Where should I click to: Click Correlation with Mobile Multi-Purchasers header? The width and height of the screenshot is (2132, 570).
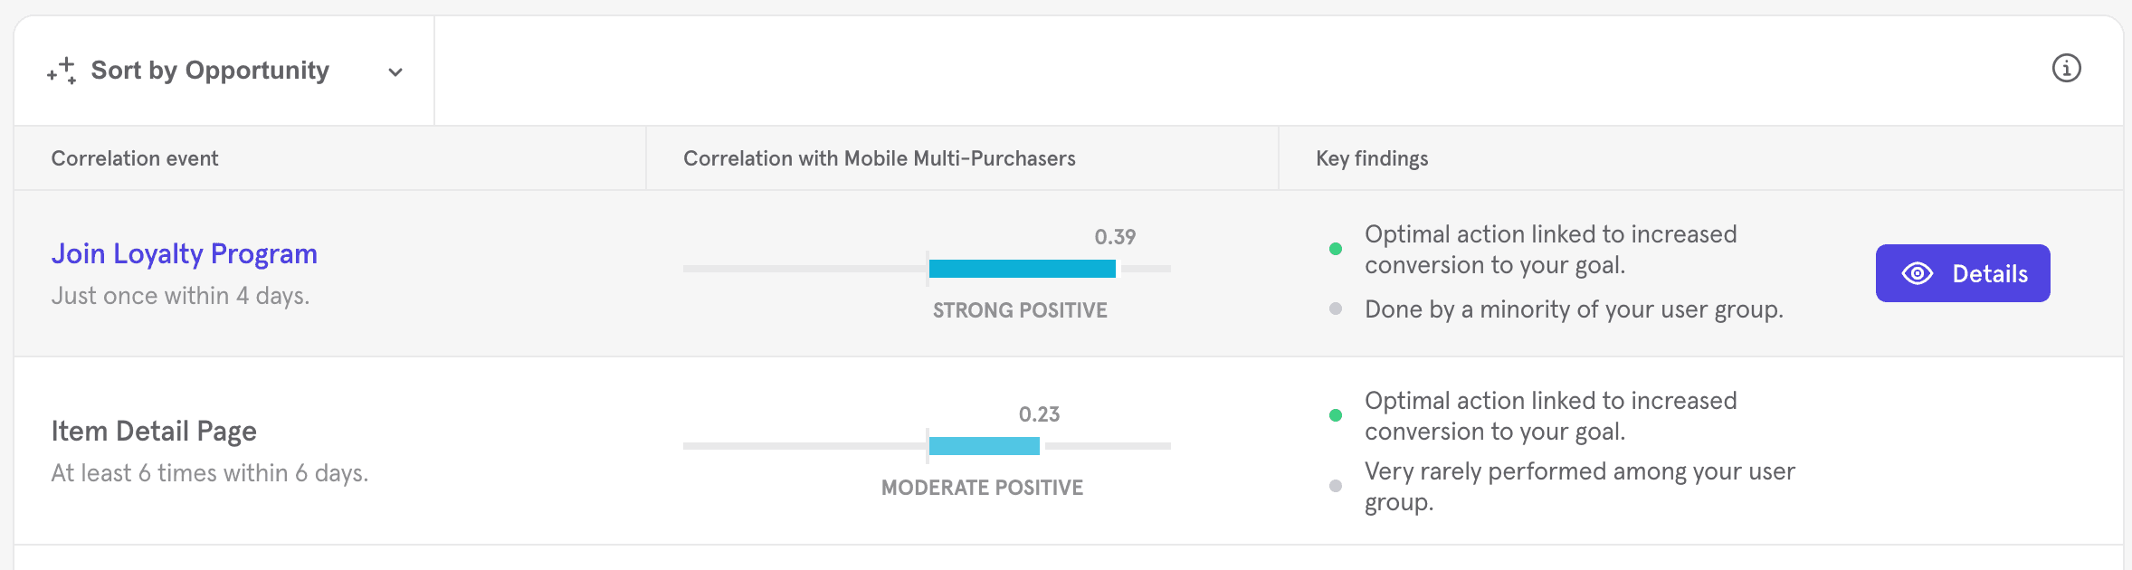tap(879, 158)
